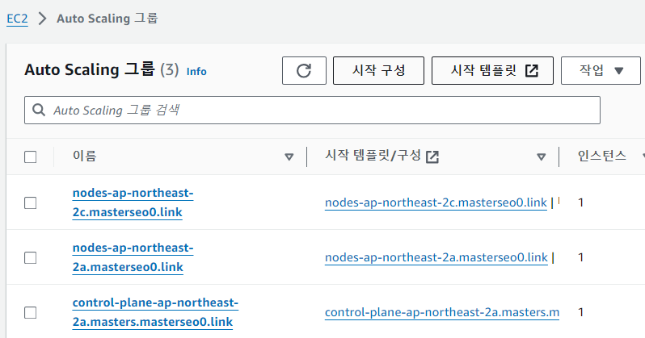Go to EC2 breadcrumb link
Image resolution: width=645 pixels, height=338 pixels.
pos(17,19)
